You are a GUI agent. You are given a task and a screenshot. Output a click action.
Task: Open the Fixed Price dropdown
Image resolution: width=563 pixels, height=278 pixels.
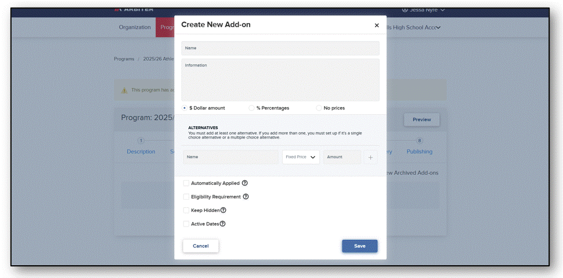tap(301, 157)
